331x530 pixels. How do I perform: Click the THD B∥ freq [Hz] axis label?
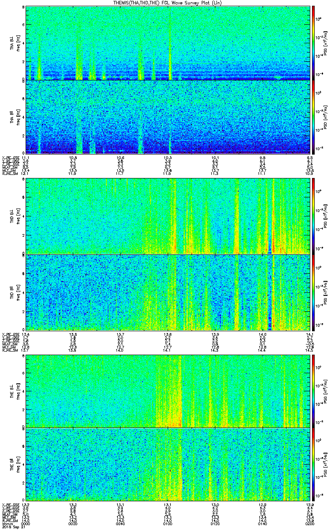(18, 292)
